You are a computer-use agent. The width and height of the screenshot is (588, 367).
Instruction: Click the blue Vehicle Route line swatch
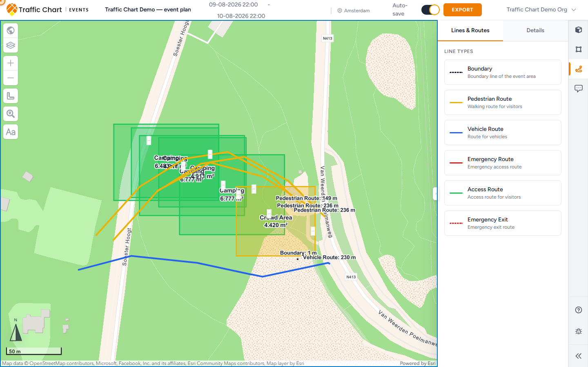coord(456,133)
